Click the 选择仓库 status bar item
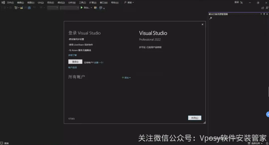269x145 pixels. [x=255, y=143]
